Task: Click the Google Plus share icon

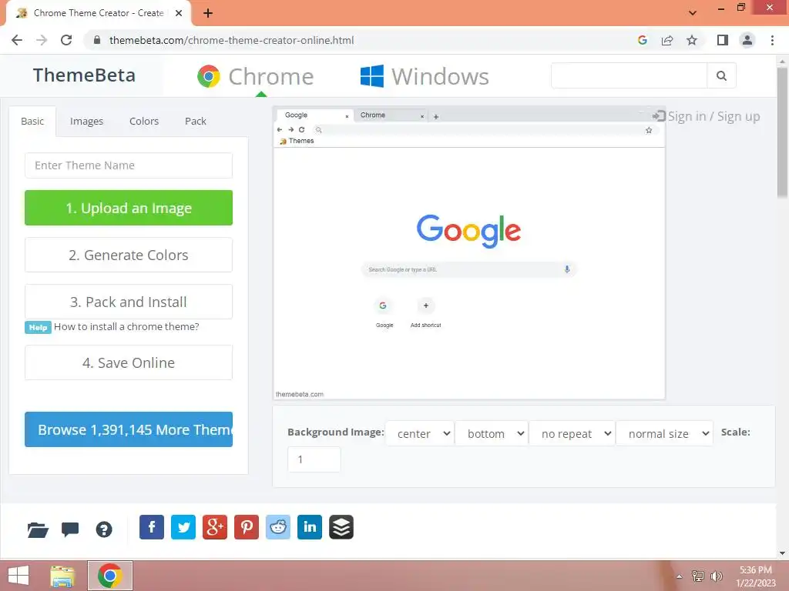Action: click(215, 527)
